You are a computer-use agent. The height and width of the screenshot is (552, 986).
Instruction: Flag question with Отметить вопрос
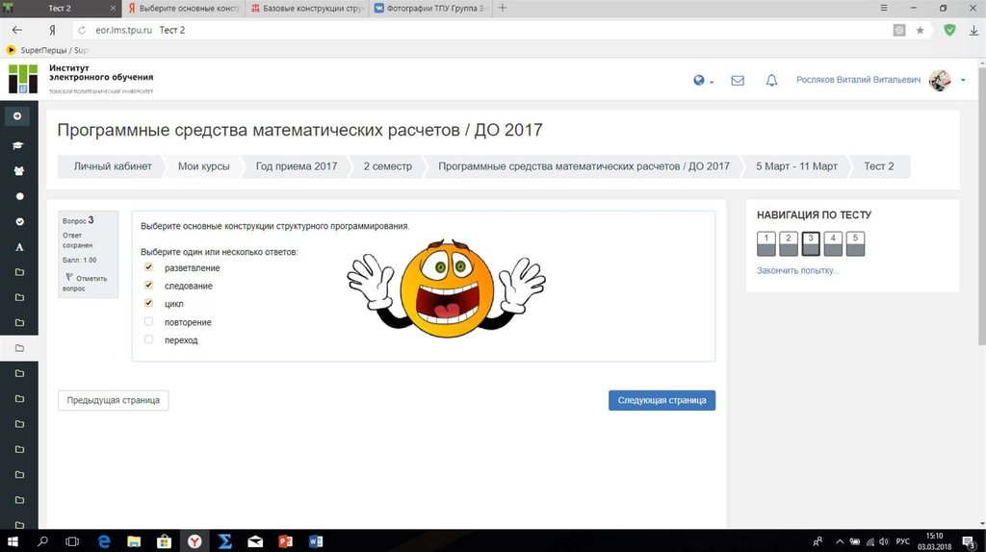[x=85, y=283]
